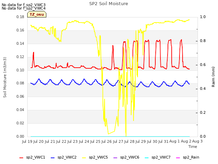Click the 'No data for f_sp2_VWC4' message
The width and height of the screenshot is (218, 164).
24,8
